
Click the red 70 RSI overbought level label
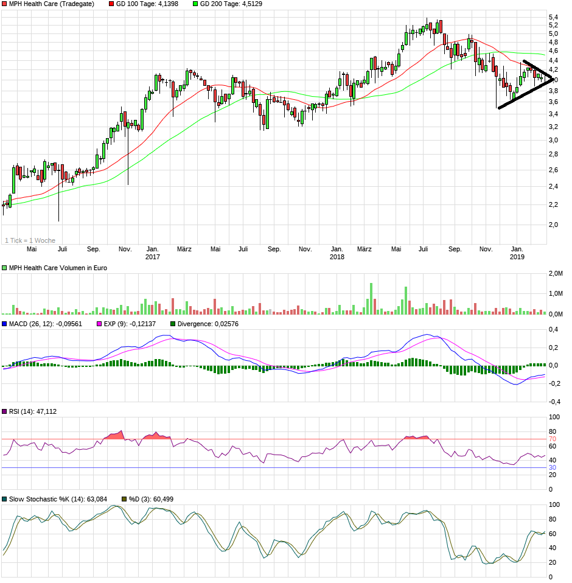click(553, 439)
